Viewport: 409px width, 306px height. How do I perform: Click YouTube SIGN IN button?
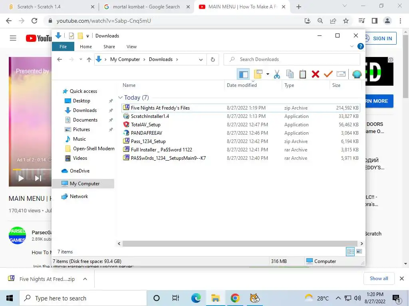[381, 38]
